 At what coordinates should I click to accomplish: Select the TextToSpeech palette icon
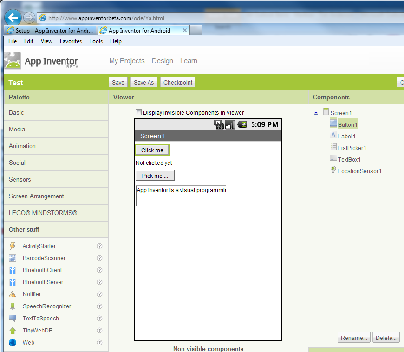(x=13, y=318)
